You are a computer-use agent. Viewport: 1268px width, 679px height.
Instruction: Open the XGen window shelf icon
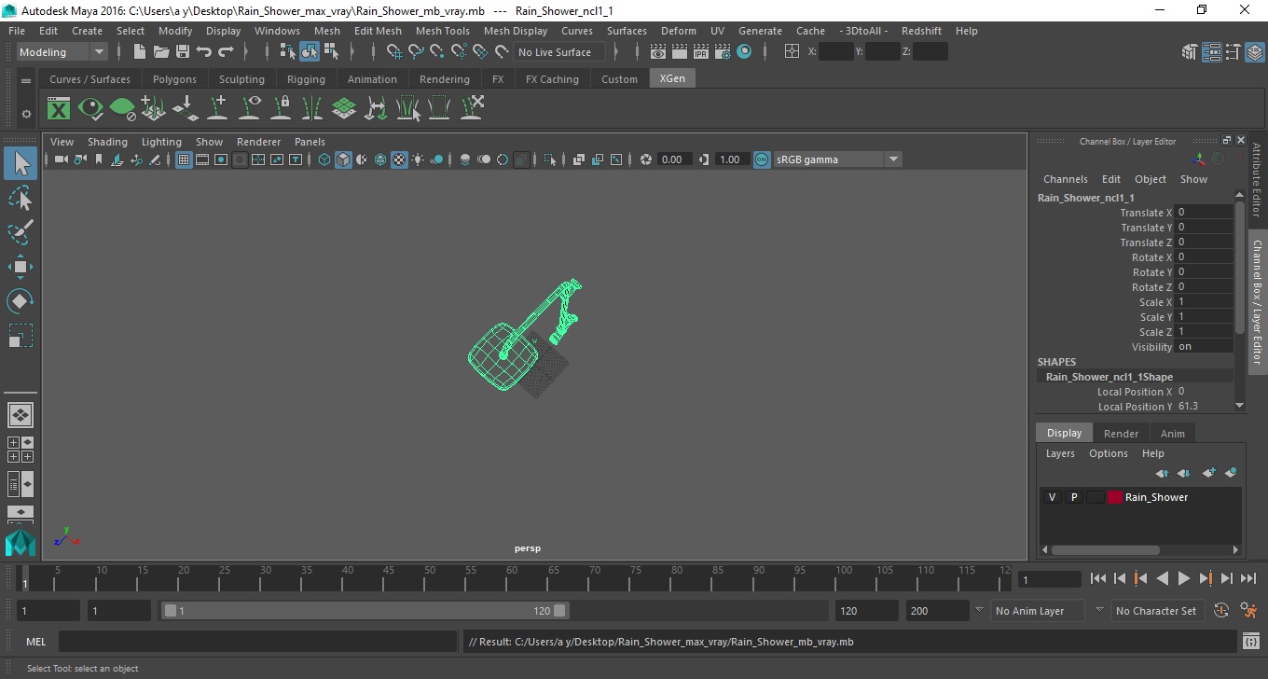[x=59, y=108]
